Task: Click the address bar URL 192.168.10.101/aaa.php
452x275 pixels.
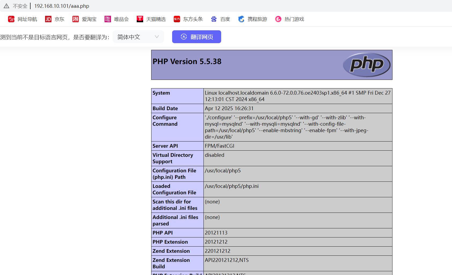Action: [62, 6]
